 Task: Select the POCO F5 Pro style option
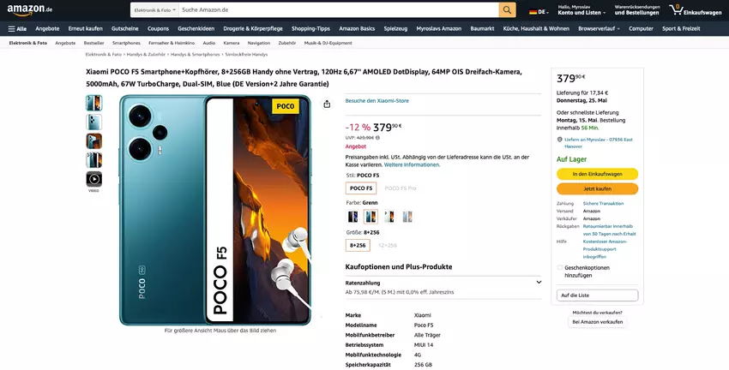point(401,188)
